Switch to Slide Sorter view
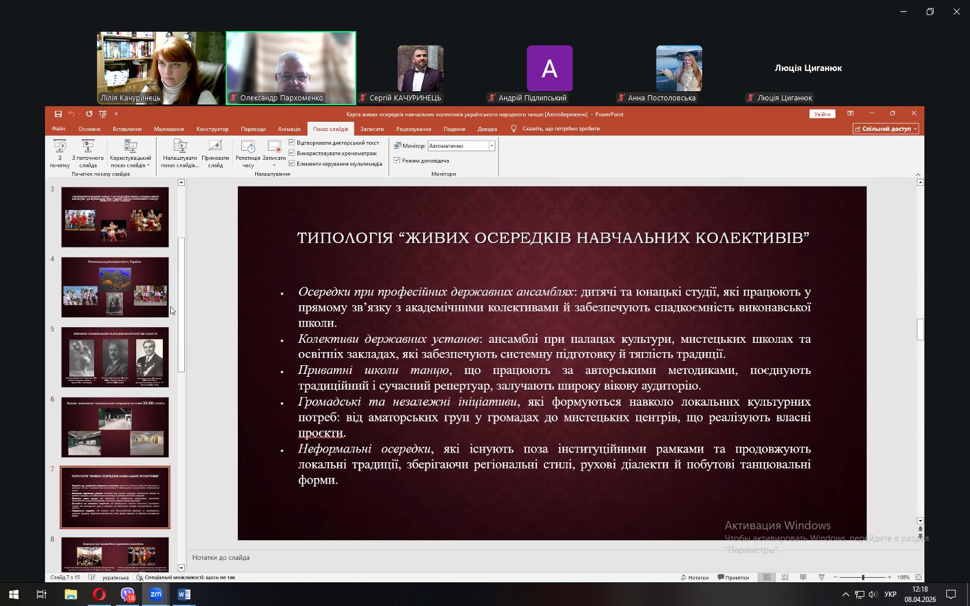This screenshot has height=606, width=970. (785, 577)
